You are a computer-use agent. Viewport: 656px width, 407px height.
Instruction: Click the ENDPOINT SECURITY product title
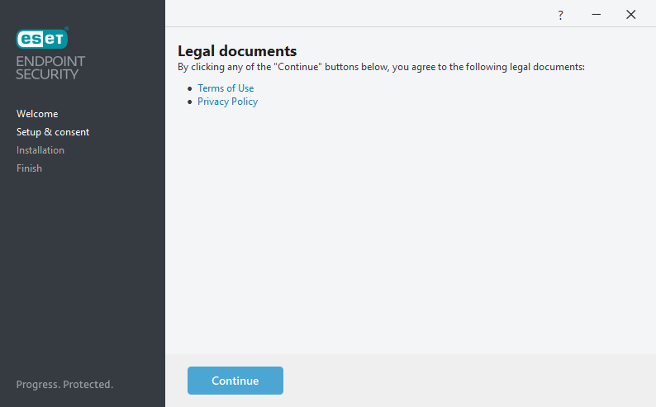coord(50,68)
